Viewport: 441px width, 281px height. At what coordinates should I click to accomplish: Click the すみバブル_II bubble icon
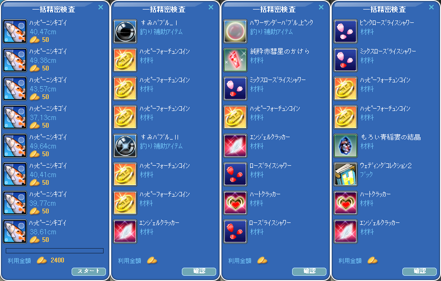(x=125, y=146)
